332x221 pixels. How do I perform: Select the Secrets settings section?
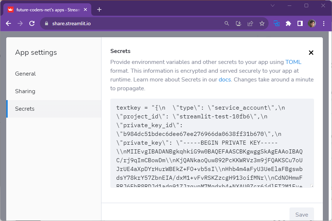coord(54,109)
